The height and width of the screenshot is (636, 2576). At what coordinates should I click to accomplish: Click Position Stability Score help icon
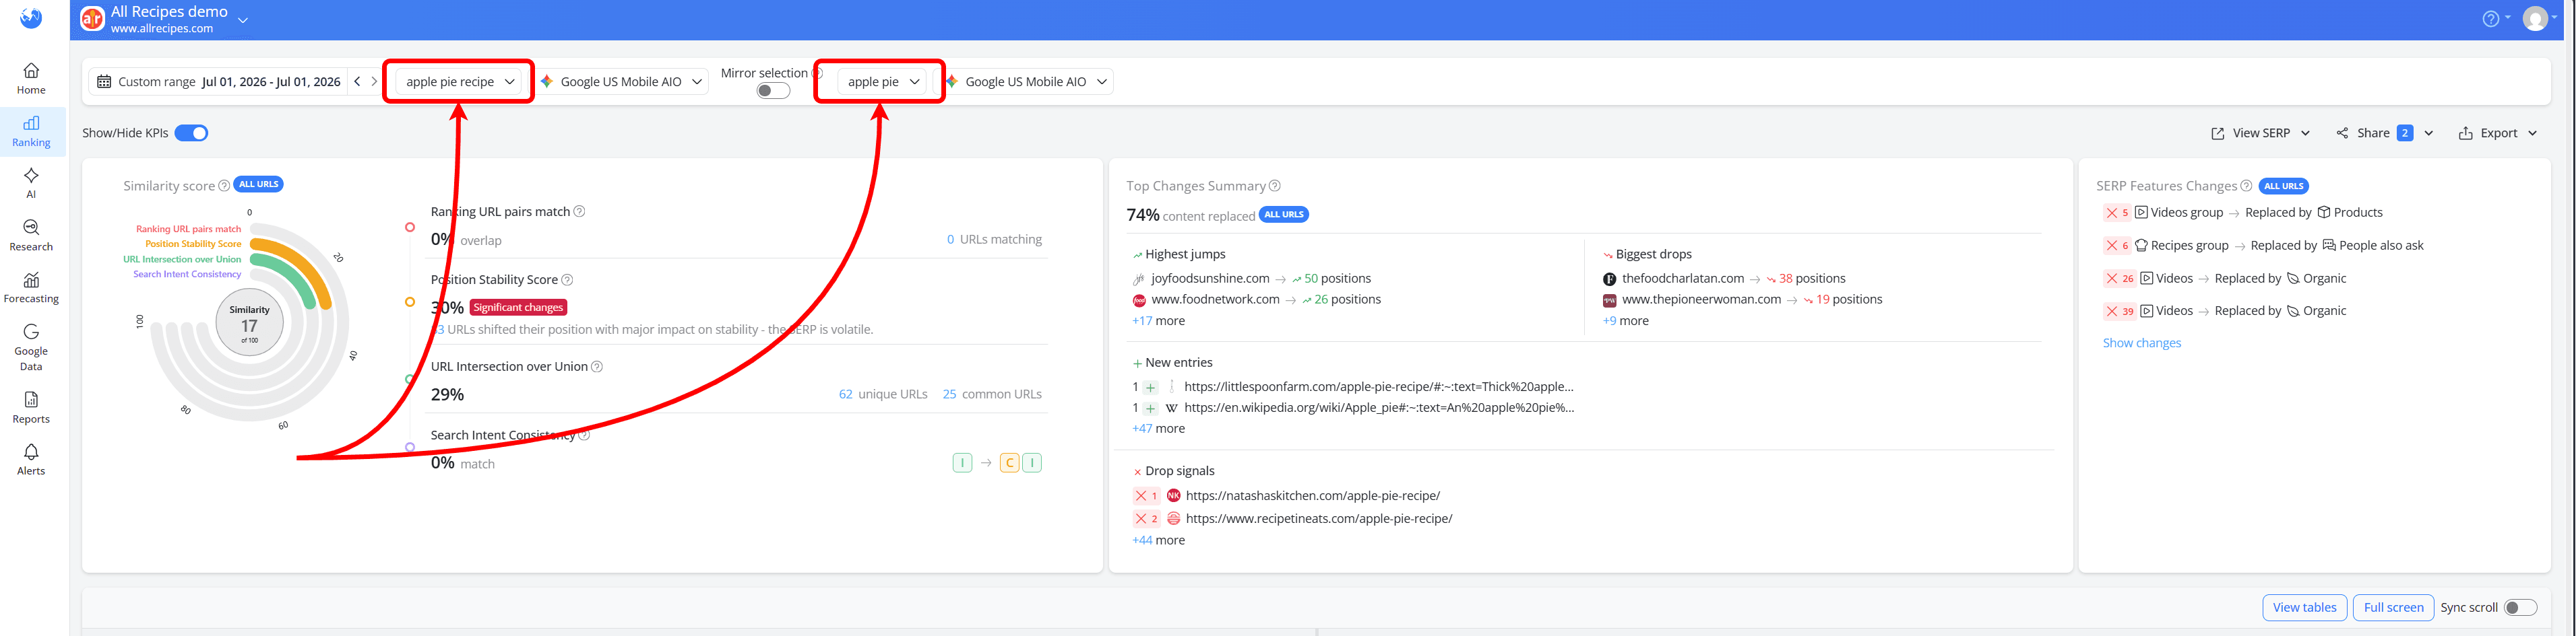(x=567, y=279)
